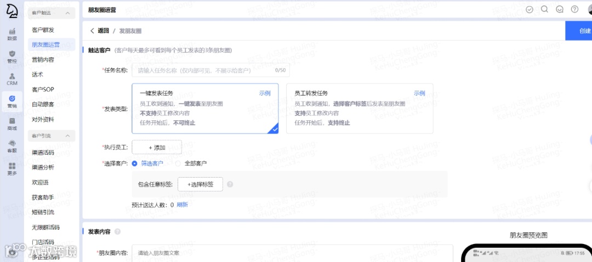Open the 商城 section in left rail
Viewport: 592px width, 262px height.
pyautogui.click(x=12, y=124)
